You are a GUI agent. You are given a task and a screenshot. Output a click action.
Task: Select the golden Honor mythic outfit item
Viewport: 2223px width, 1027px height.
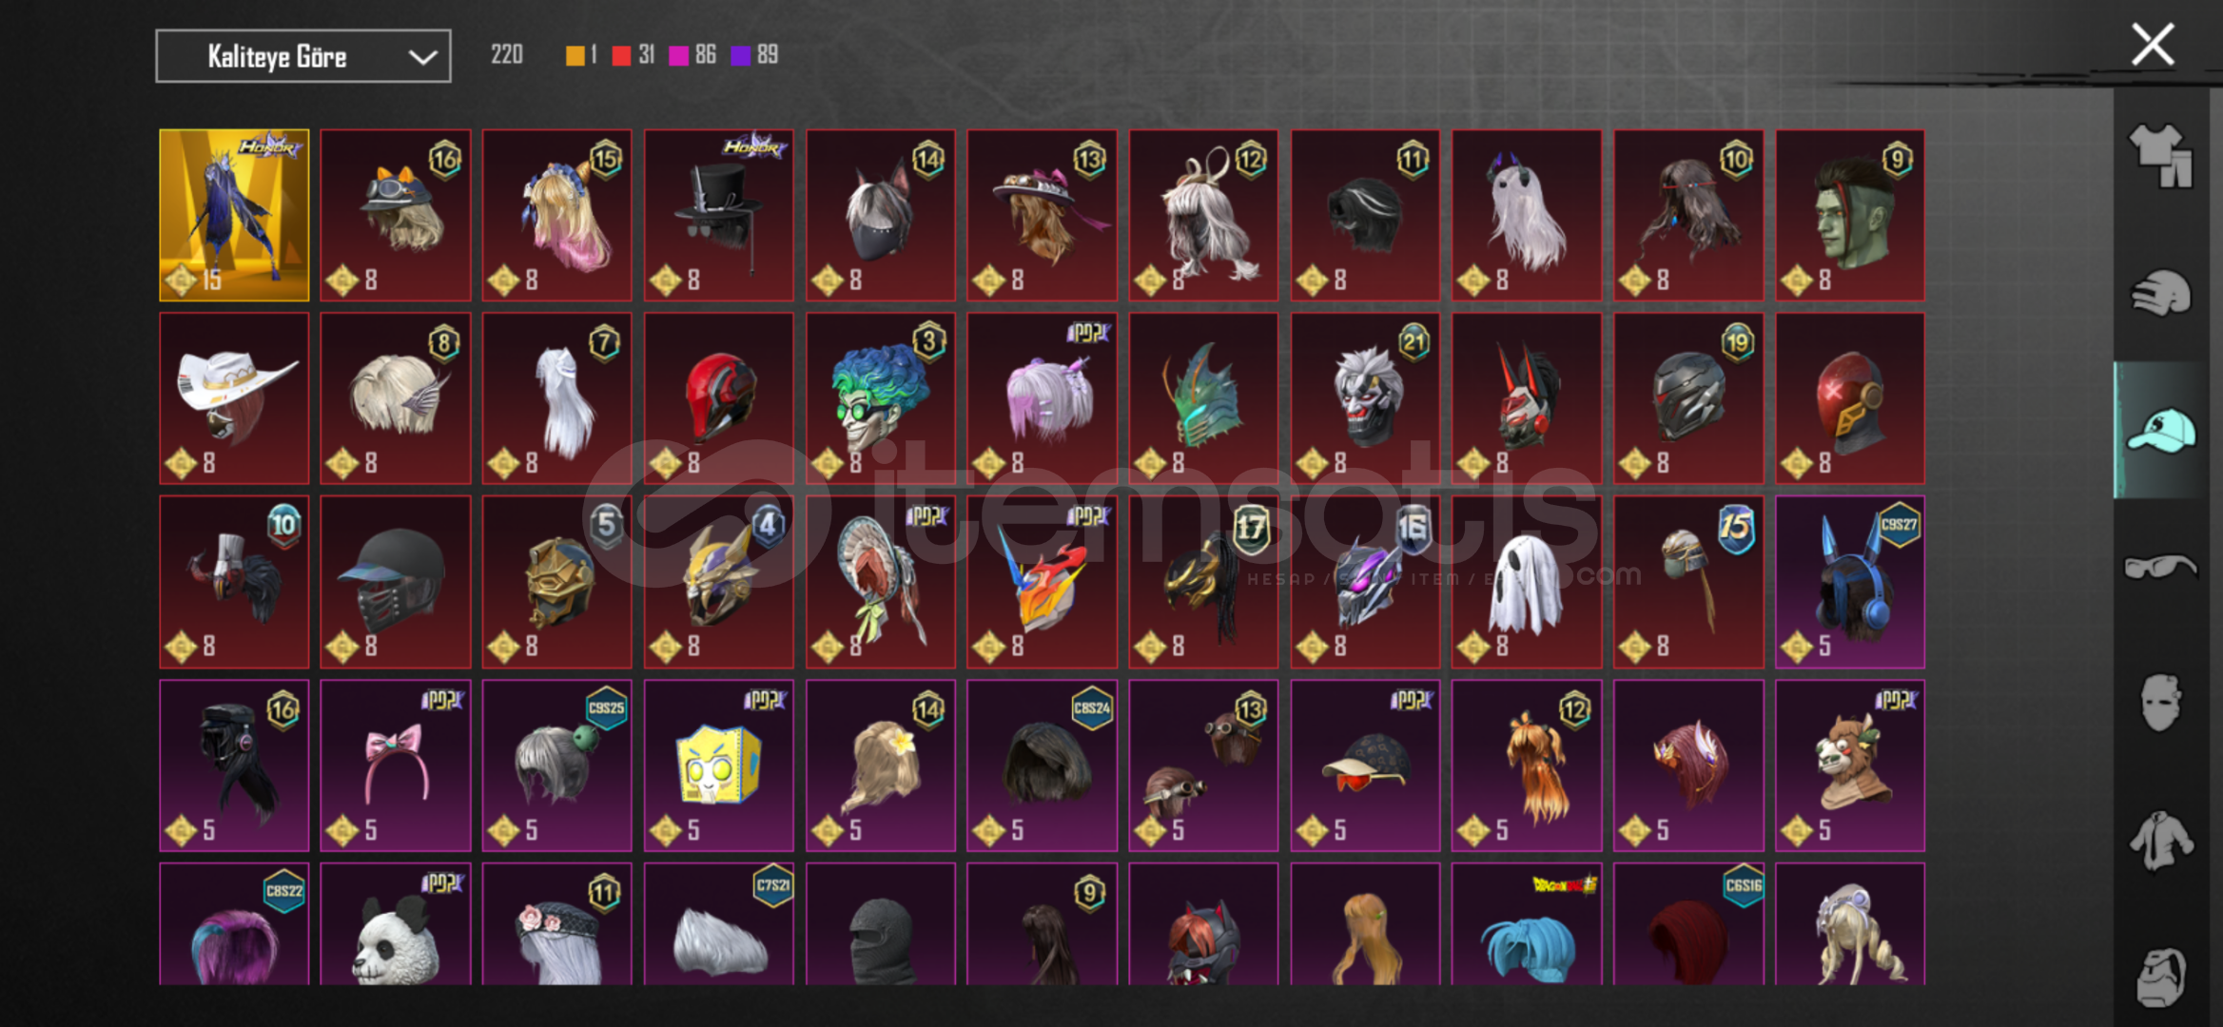(x=234, y=215)
